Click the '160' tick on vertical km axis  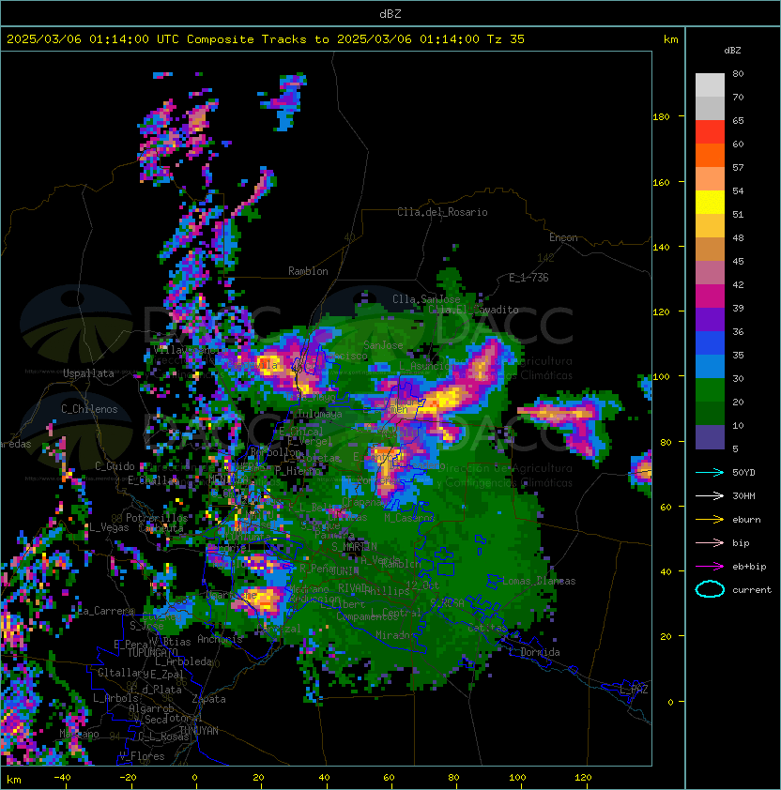(661, 182)
